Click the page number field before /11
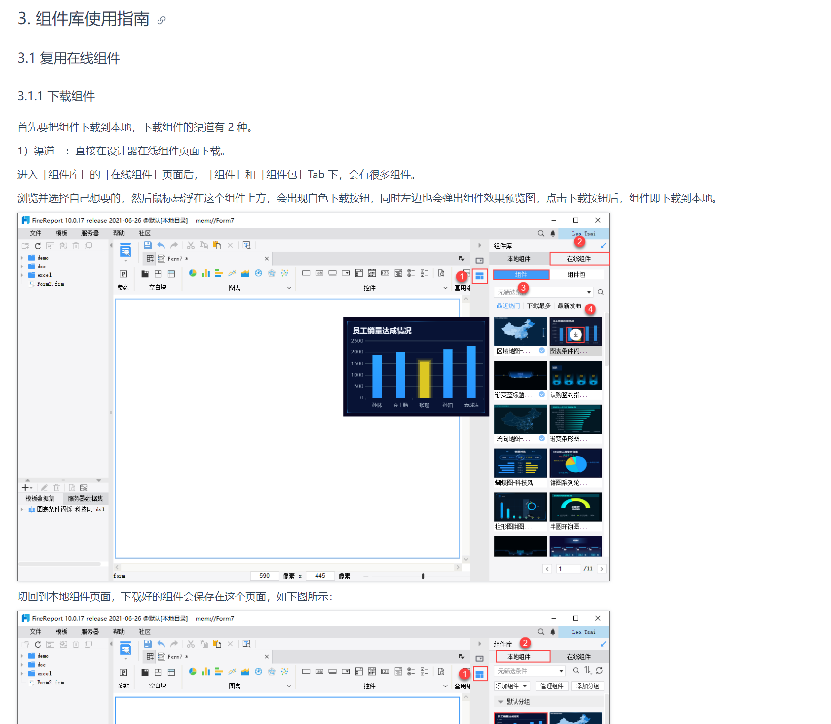 [568, 569]
